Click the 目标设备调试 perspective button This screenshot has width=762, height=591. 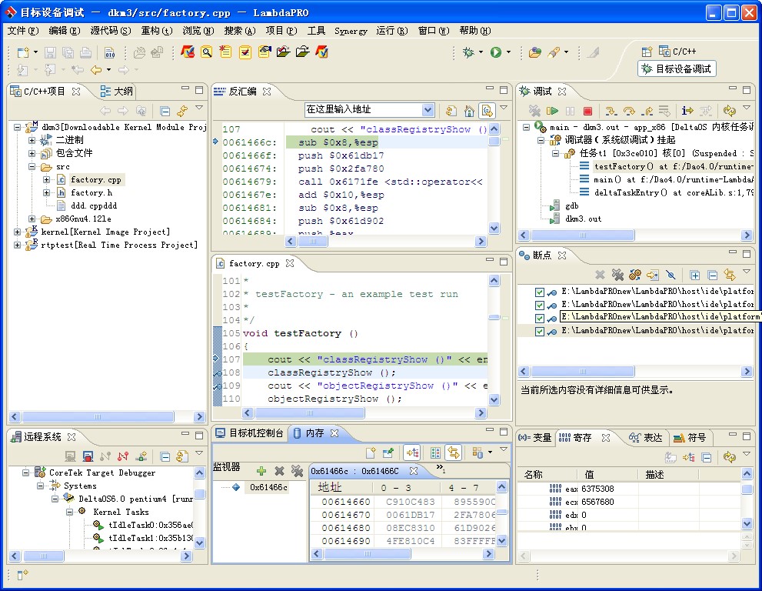tap(677, 69)
